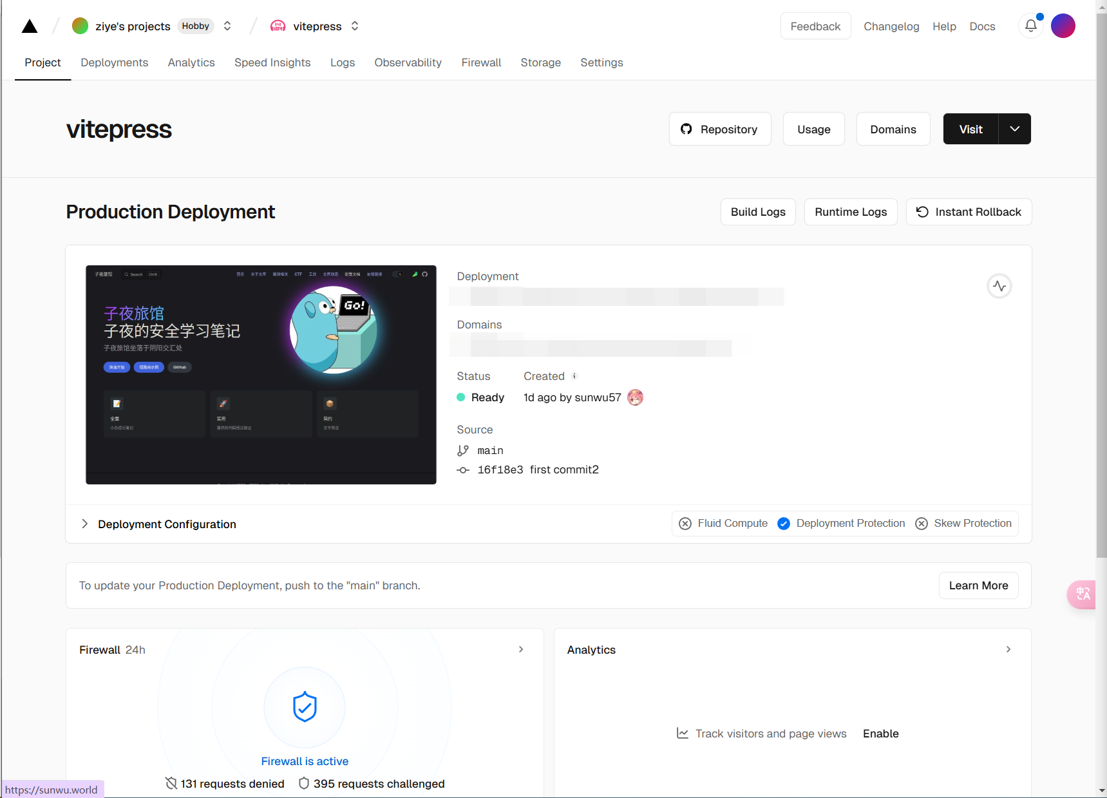Click the blurred deployment URL

coord(616,296)
